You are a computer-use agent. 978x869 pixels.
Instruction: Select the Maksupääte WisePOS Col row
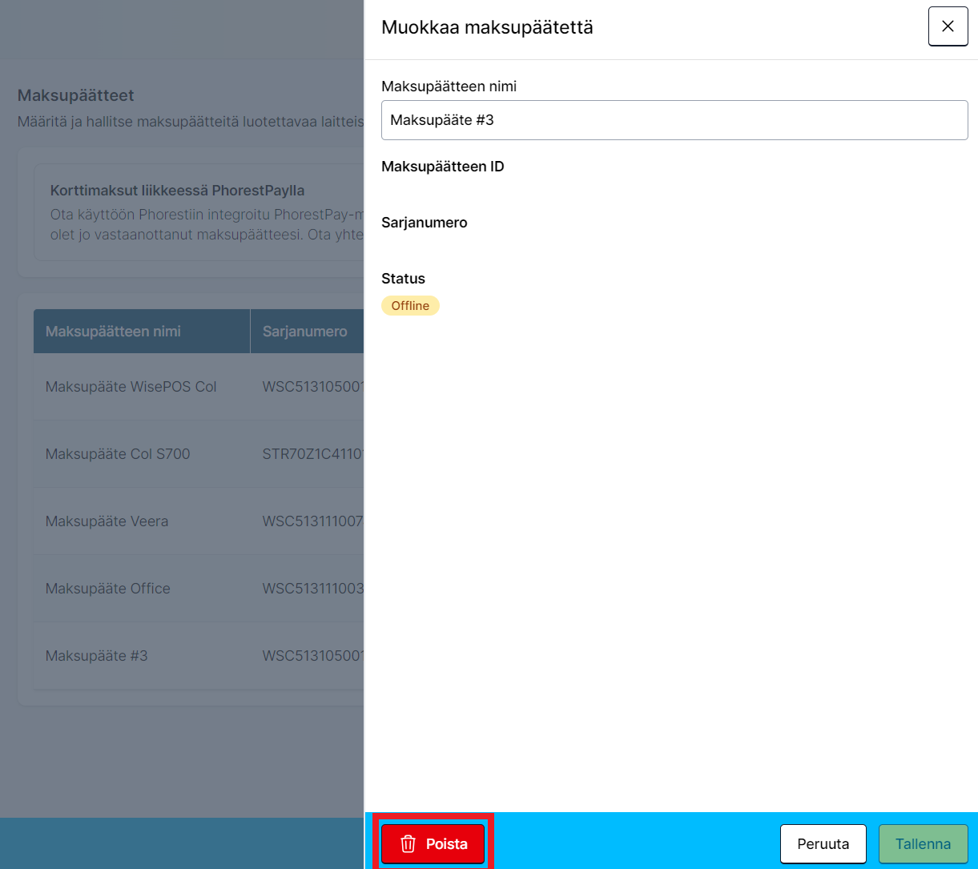pyautogui.click(x=199, y=387)
